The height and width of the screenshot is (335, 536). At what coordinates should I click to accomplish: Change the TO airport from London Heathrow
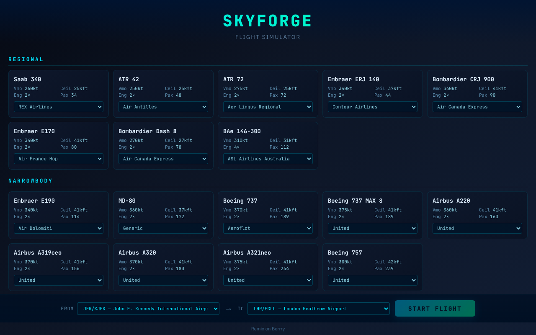point(318,309)
